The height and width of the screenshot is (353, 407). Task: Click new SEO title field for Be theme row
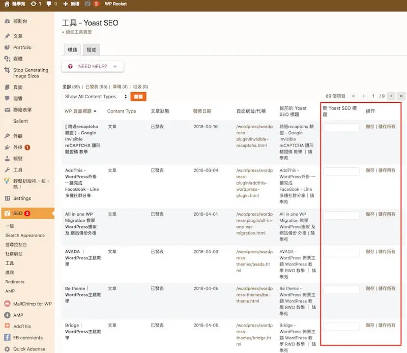tap(341, 289)
